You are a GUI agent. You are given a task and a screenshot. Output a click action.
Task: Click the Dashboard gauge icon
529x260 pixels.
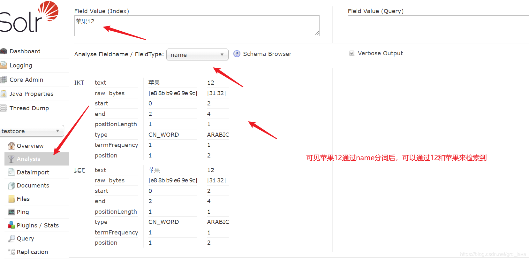4,51
